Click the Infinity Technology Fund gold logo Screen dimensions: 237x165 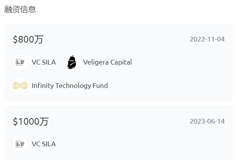coord(20,86)
